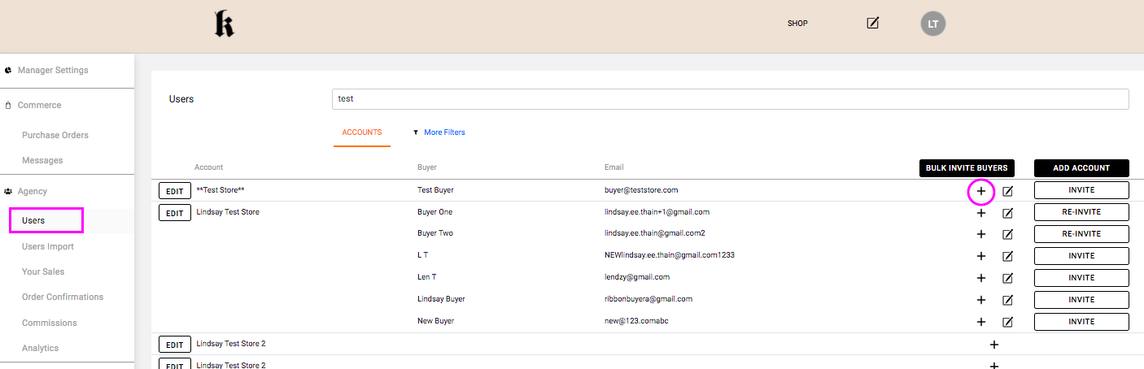Click the Bulk Invite Buyers button
The height and width of the screenshot is (369, 1144).
[967, 168]
